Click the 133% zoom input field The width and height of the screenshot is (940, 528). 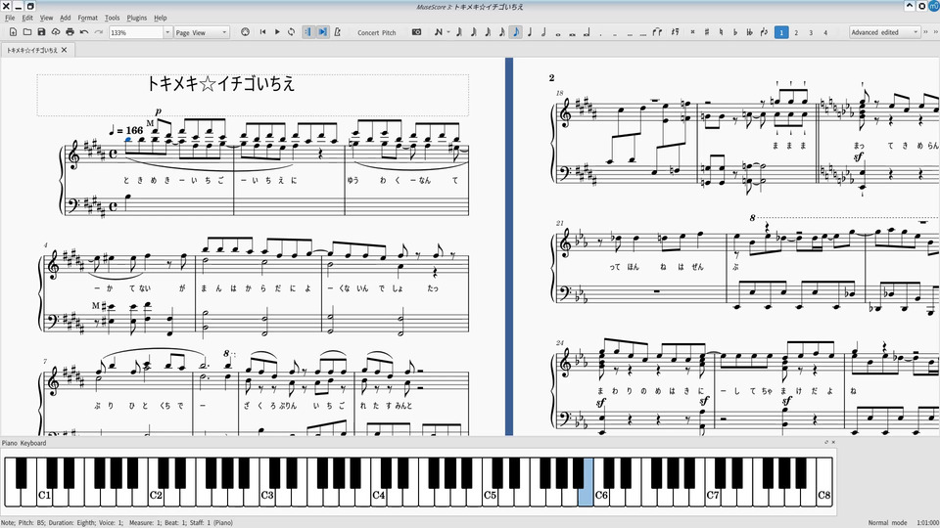click(136, 33)
